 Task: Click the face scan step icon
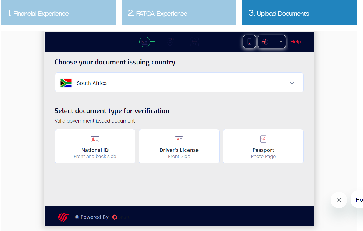194,42
